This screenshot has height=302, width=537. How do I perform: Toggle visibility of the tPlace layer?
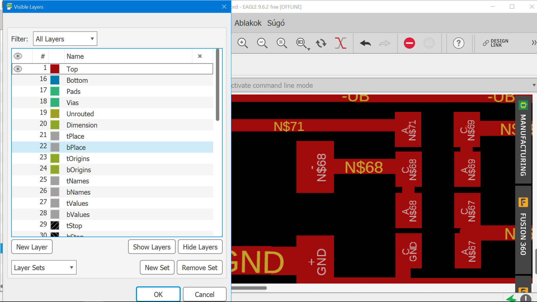point(18,136)
